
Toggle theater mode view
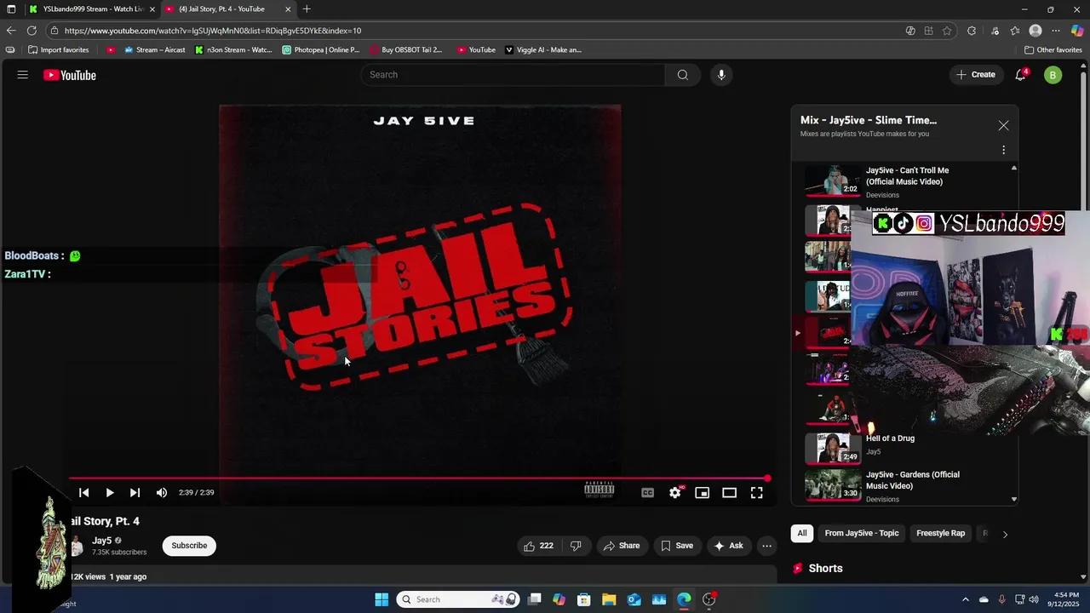[729, 492]
